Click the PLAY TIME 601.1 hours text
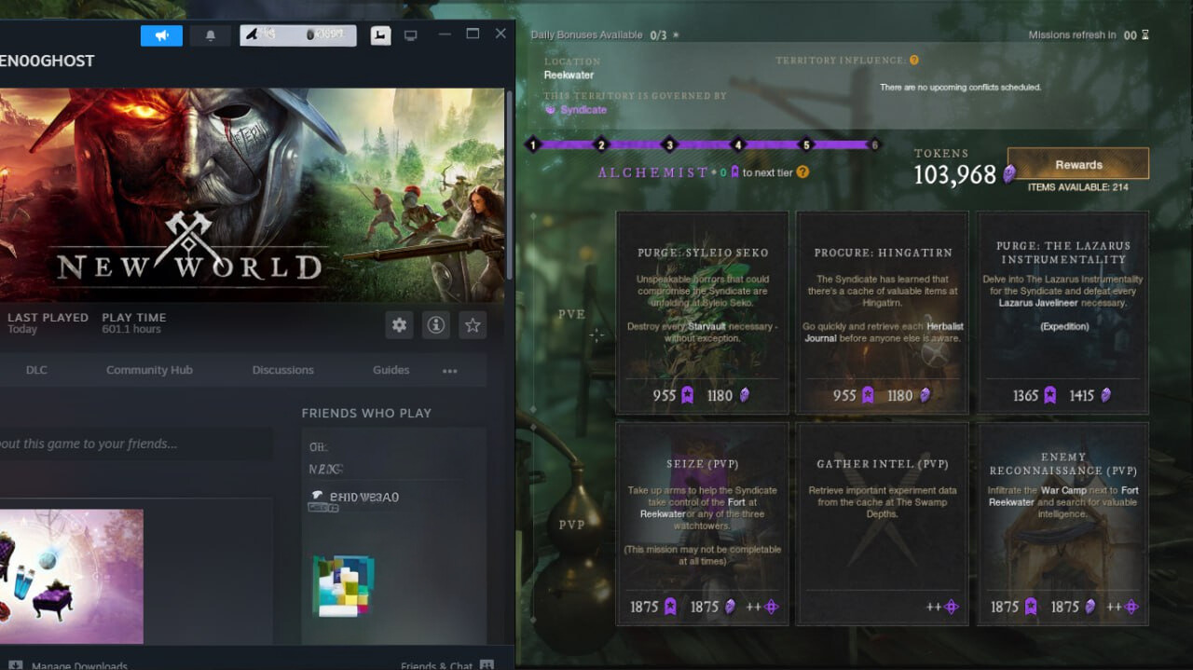The width and height of the screenshot is (1193, 670). 134,322
